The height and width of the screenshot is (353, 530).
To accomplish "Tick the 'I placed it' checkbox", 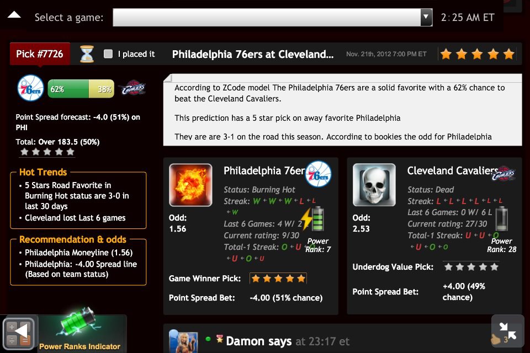I will click(108, 54).
